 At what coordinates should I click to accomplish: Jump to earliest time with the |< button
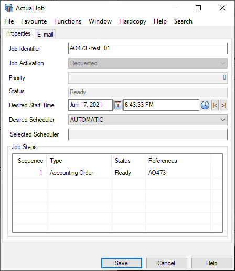click(x=215, y=105)
